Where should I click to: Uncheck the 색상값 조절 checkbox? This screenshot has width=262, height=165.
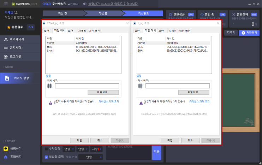(47, 157)
